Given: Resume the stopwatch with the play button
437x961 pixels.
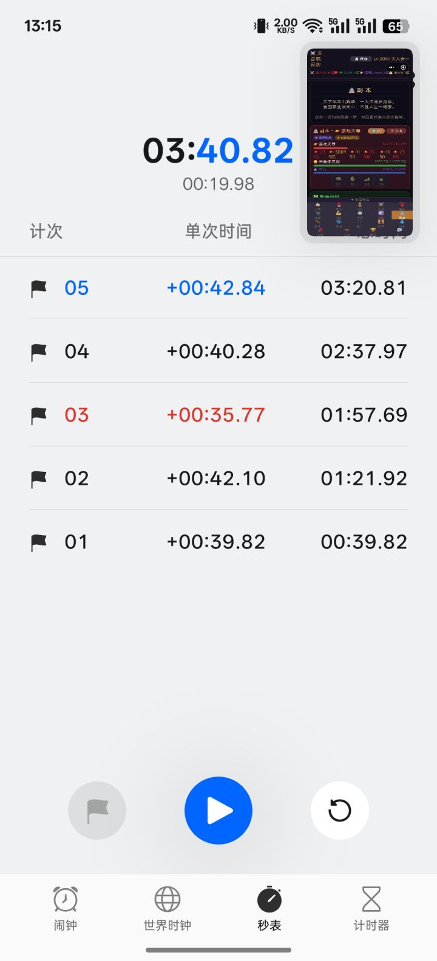Looking at the screenshot, I should pos(218,811).
